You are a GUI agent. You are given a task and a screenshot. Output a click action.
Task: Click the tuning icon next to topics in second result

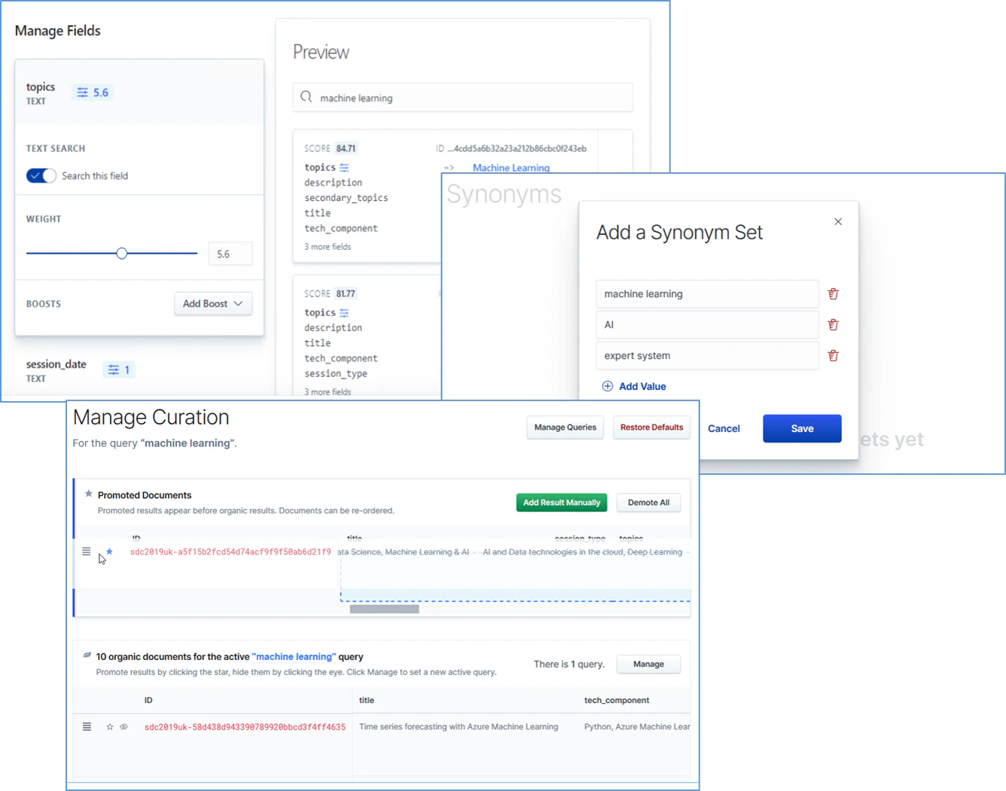344,313
